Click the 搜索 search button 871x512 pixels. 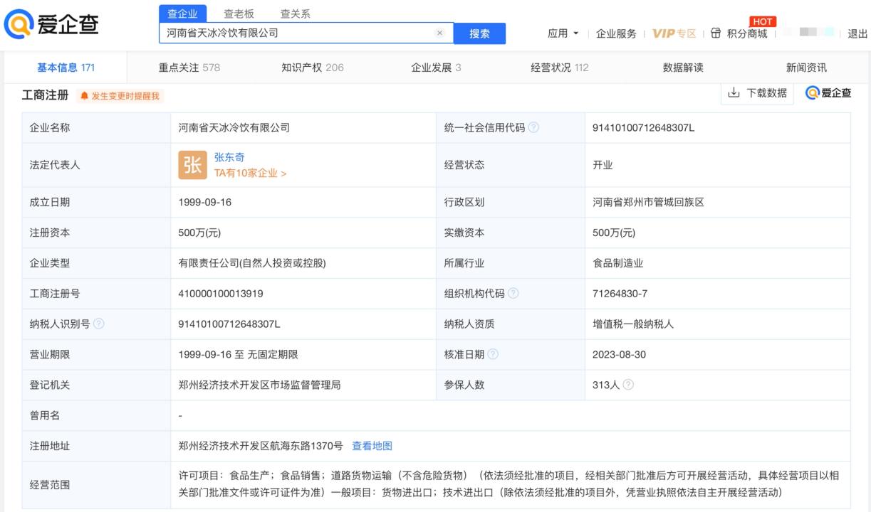479,33
